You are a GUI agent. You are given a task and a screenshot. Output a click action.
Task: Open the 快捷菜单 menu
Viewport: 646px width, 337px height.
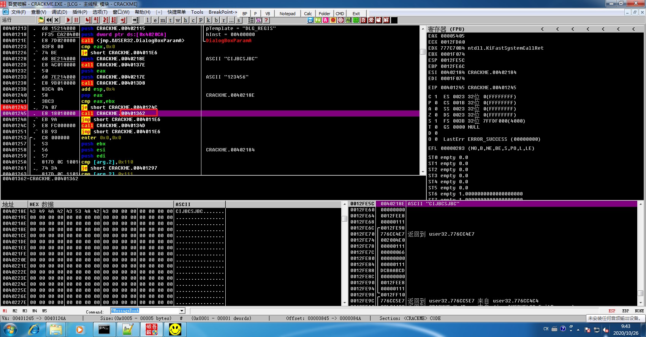(x=177, y=12)
